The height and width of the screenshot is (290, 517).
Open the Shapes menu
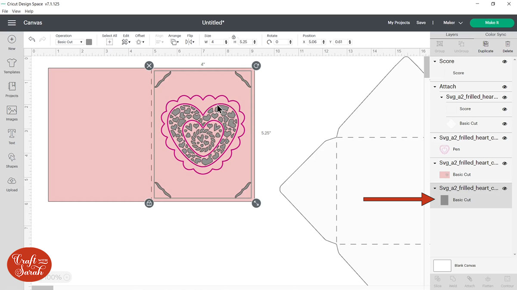click(x=12, y=160)
